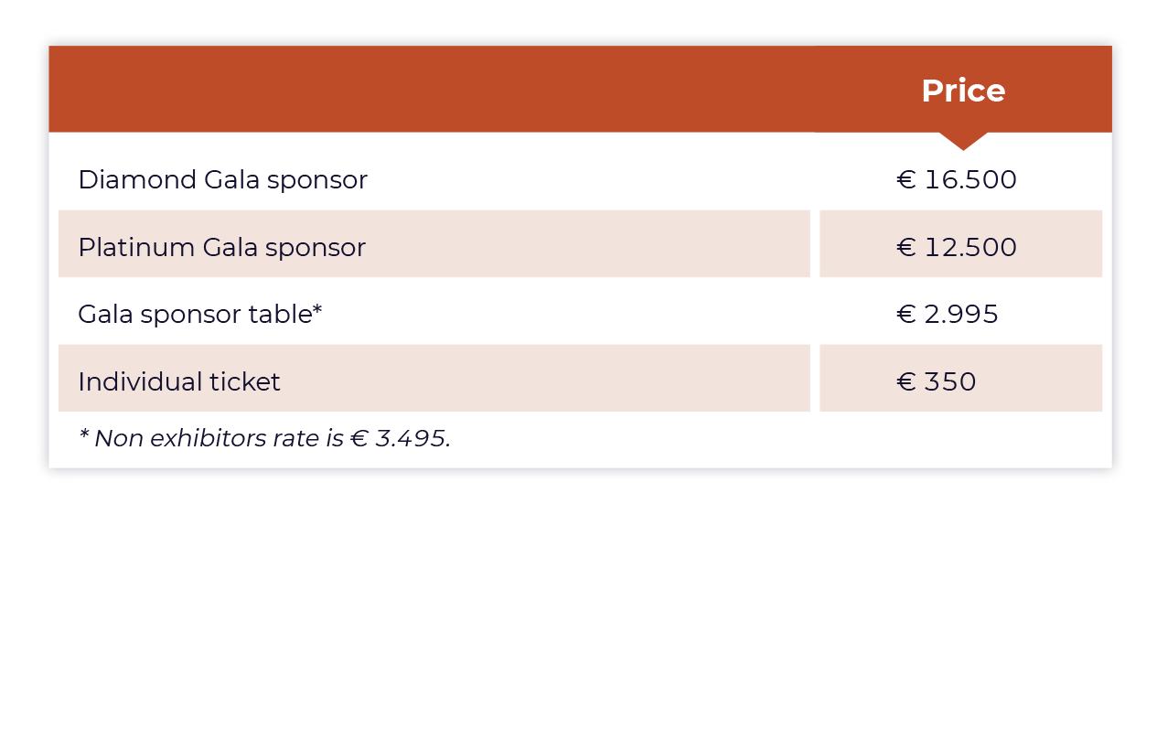Select the Individual ticket row label

click(x=179, y=381)
